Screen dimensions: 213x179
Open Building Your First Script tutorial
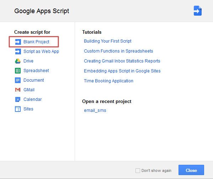(108, 41)
